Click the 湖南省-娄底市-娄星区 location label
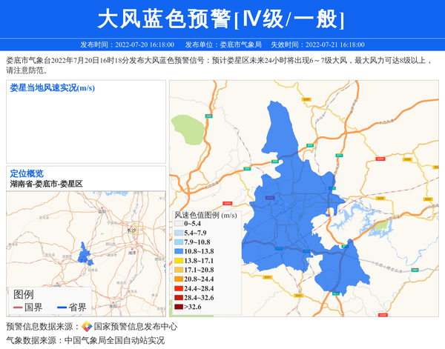This screenshot has height=349, width=445. (46, 183)
